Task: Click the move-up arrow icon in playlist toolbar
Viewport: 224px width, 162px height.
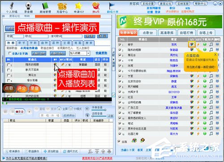Action: pyautogui.click(x=103, y=151)
